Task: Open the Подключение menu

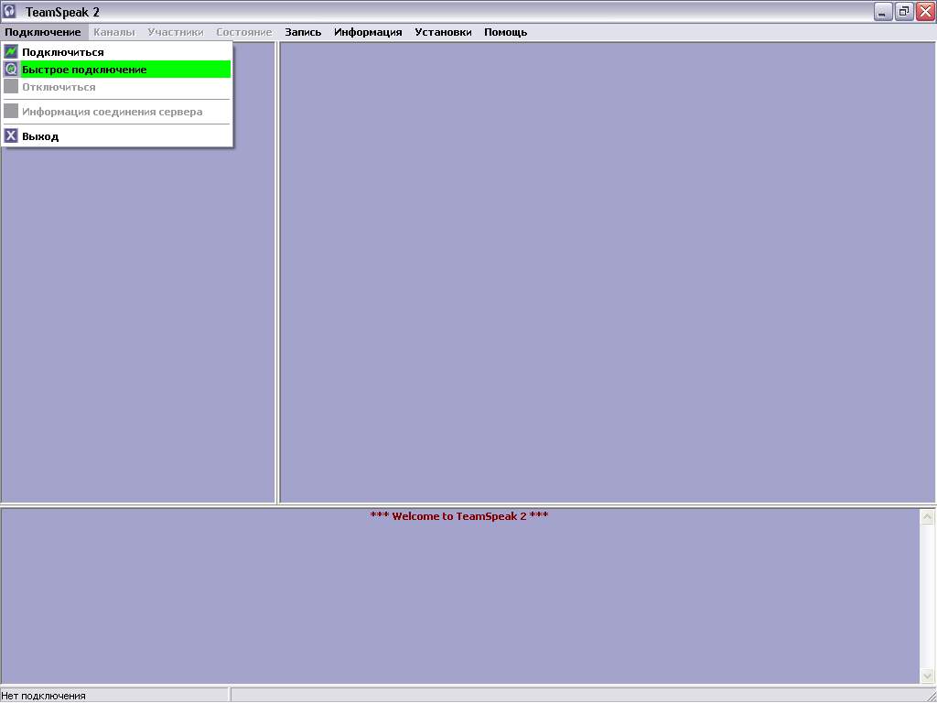Action: point(43,32)
